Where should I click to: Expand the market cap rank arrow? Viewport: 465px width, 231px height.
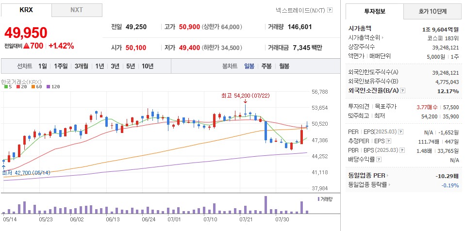coord(382,38)
